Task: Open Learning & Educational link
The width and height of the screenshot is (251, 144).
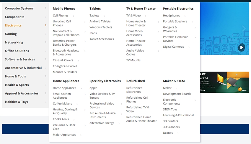Action: click(x=178, y=115)
